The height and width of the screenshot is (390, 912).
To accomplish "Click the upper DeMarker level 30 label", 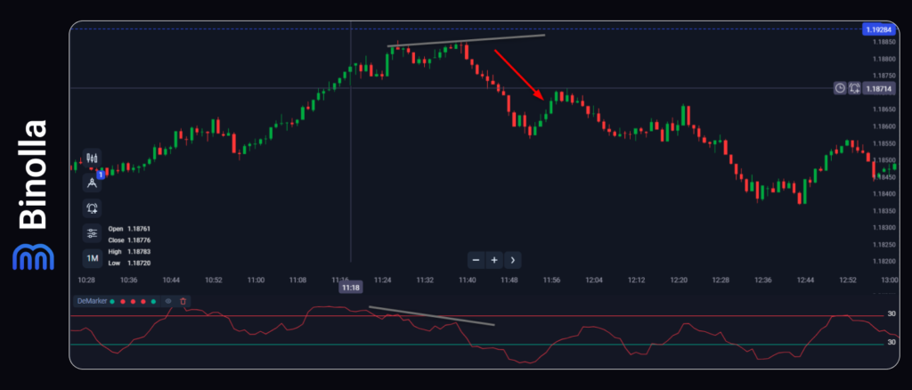I will click(891, 313).
